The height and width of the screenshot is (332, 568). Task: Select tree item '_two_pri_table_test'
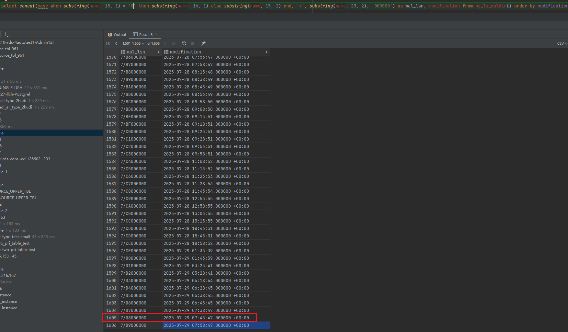pyautogui.click(x=18, y=250)
